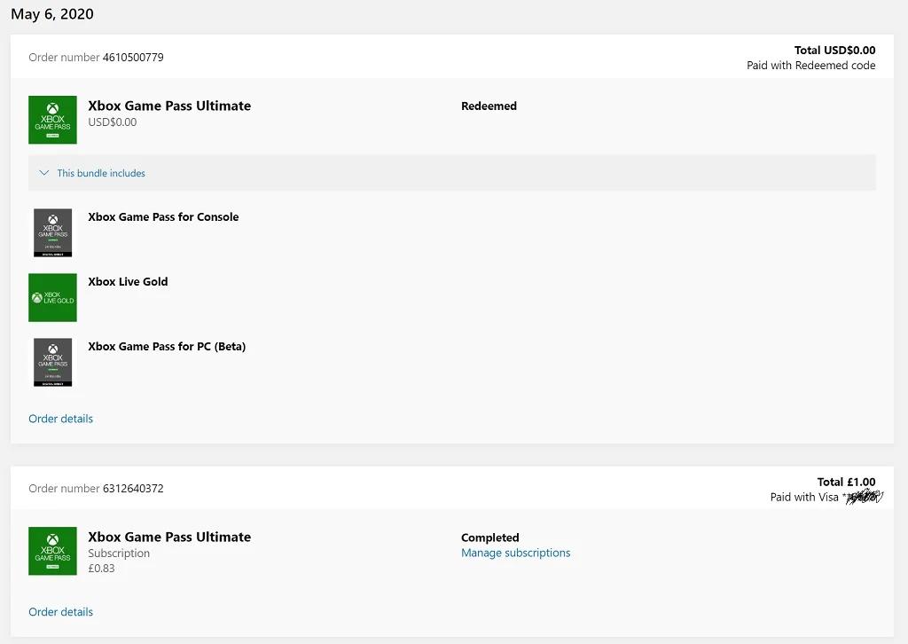908x644 pixels.
Task: Click the green Xbox Game Pass Ultimate icon in the redeemed order
Action: tap(52, 120)
